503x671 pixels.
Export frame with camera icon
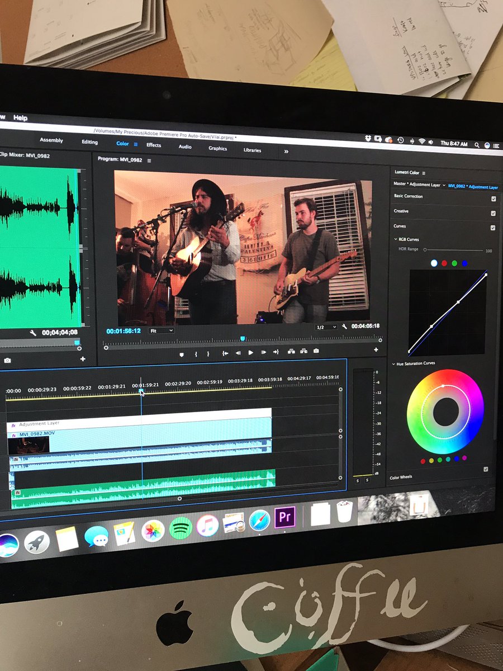click(x=316, y=351)
